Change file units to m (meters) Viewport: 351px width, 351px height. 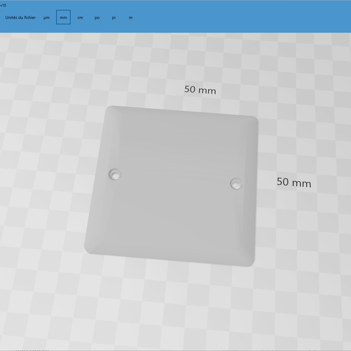pos(131,18)
